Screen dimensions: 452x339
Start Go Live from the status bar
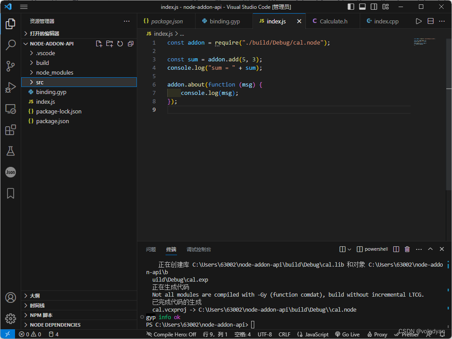pos(347,334)
